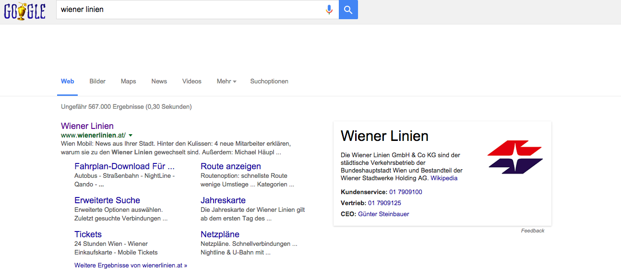Click the 'Wiener Linien' knowledge panel heading
621x278 pixels.
click(384, 136)
